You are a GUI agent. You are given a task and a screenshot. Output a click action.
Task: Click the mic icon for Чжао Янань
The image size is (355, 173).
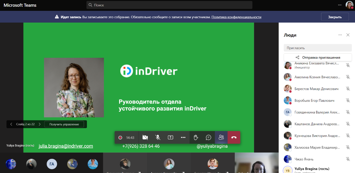tap(348, 159)
